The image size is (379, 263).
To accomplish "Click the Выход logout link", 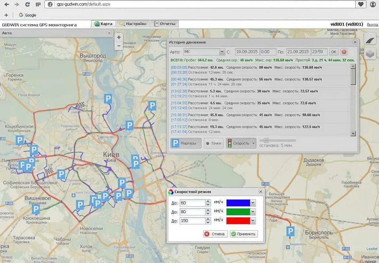I will click(x=372, y=24).
